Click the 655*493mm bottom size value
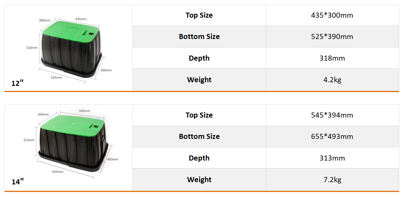The width and height of the screenshot is (405, 197). 332,136
